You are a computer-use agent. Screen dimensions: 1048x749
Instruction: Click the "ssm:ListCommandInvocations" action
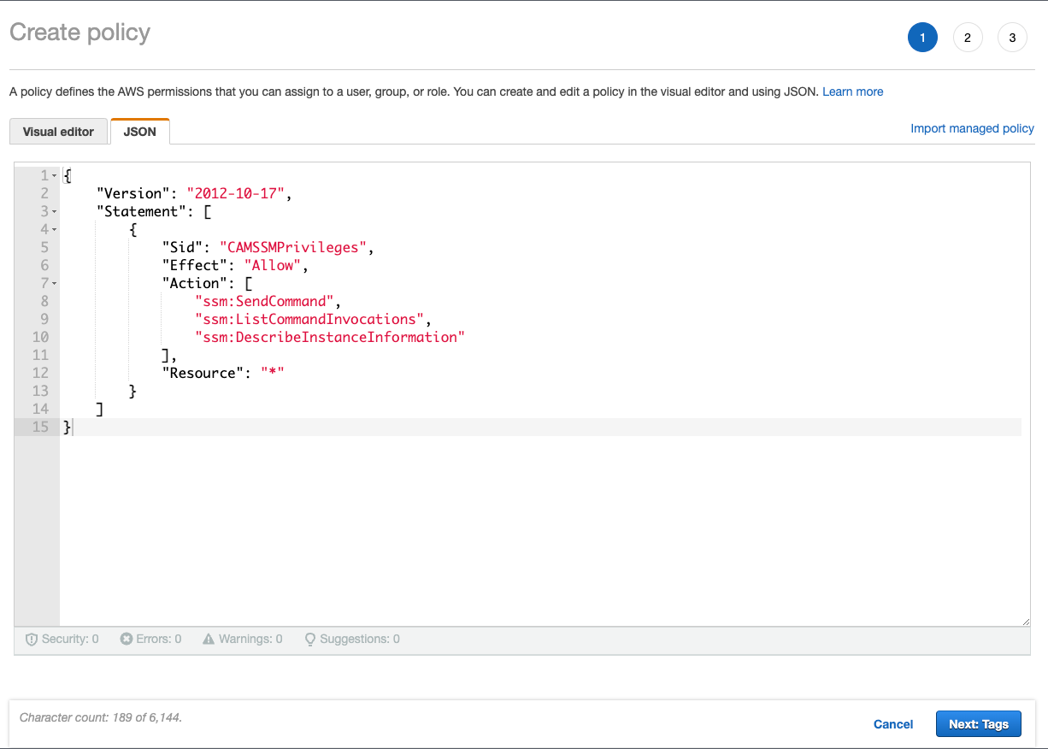click(x=309, y=319)
